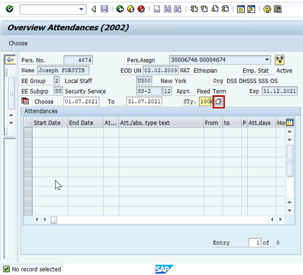Click the table vertical scrollbar handle

(x=290, y=161)
